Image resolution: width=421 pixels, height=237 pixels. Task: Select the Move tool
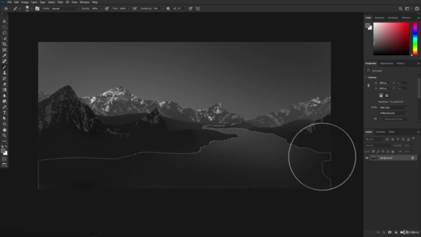[x=5, y=21]
